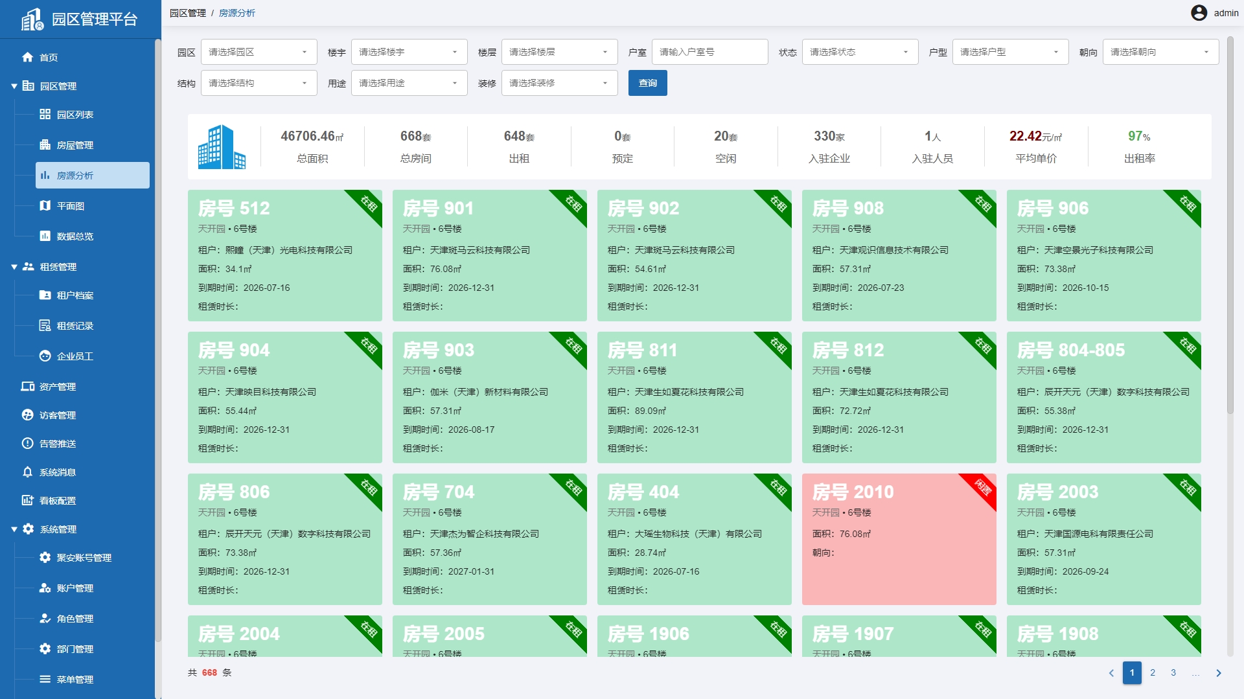Click the 出租率 97% statistic
The image size is (1244, 699).
coord(1139,146)
